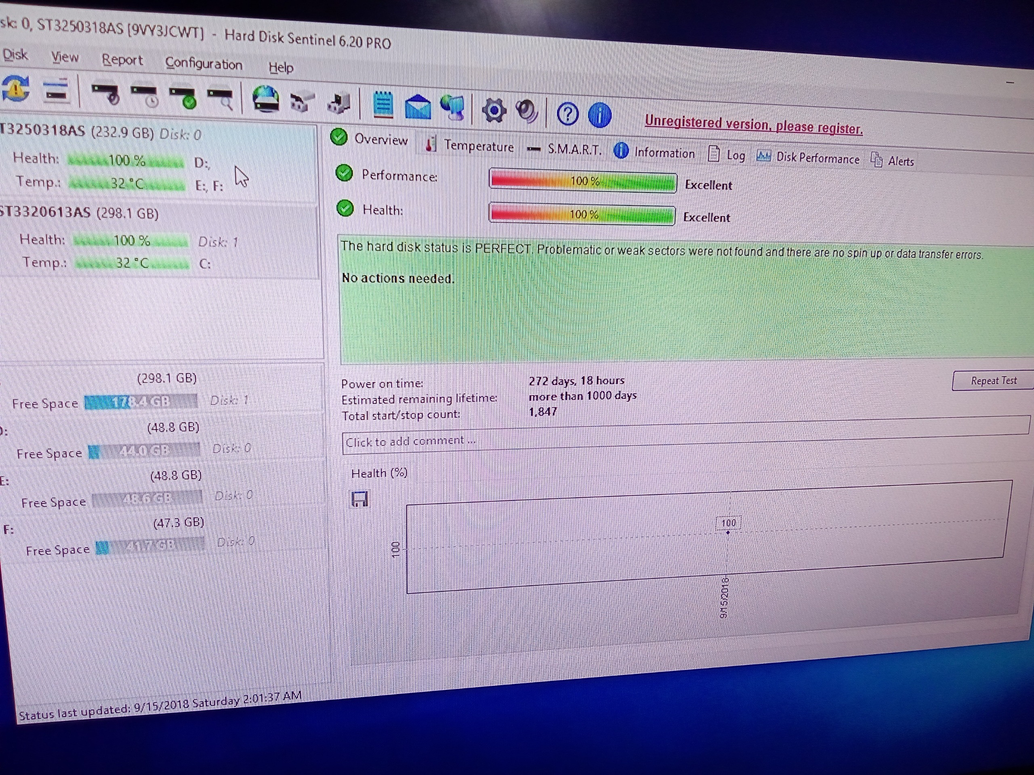The height and width of the screenshot is (775, 1034).
Task: Click the '272 days, 18 hours' value
Action: click(x=576, y=381)
